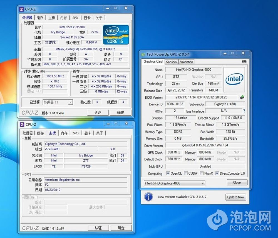
Task: Switch to the Validation tab in GPU-Z
Action: pos(186,62)
